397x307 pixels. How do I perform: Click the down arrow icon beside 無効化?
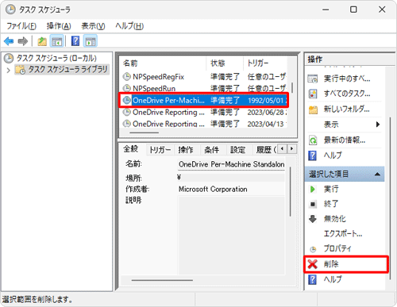[x=313, y=219]
